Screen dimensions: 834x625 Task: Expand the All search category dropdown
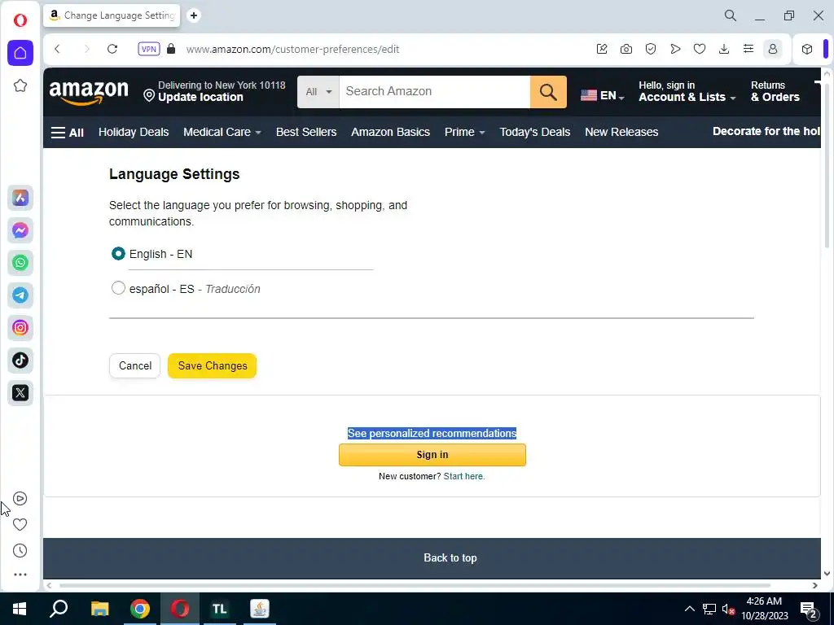click(x=318, y=92)
